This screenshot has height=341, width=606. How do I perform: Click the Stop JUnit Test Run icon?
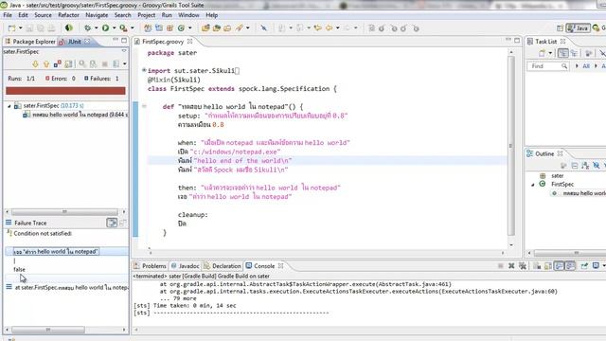click(105, 63)
